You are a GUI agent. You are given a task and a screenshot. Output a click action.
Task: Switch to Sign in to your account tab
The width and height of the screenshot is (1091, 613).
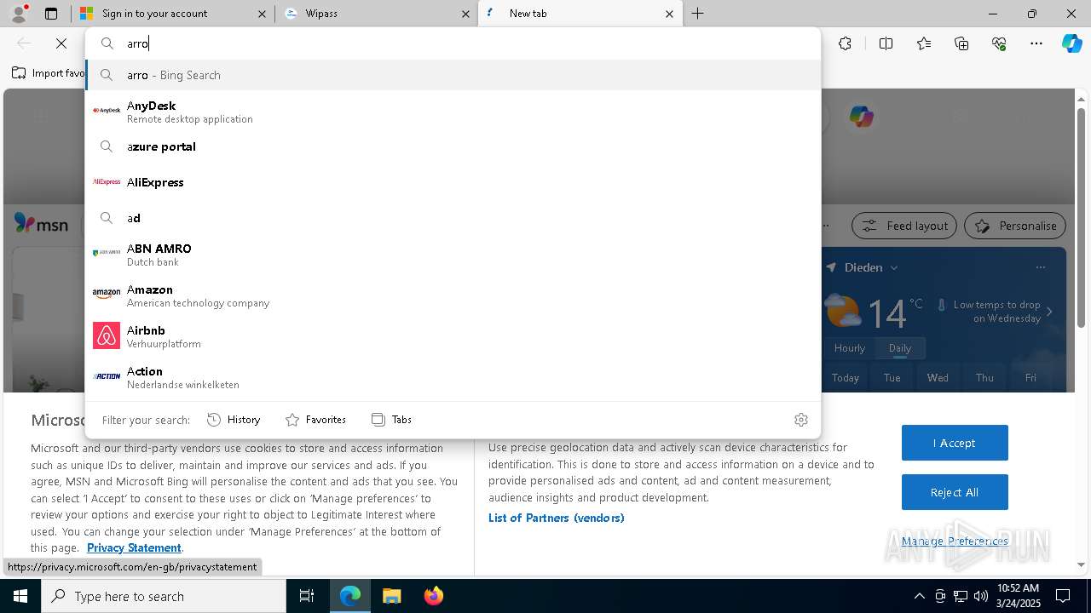tap(172, 14)
